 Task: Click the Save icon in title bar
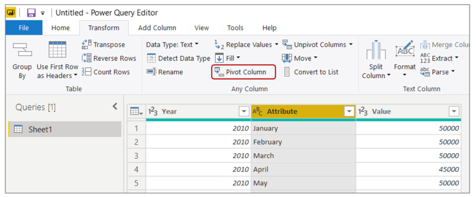click(31, 13)
